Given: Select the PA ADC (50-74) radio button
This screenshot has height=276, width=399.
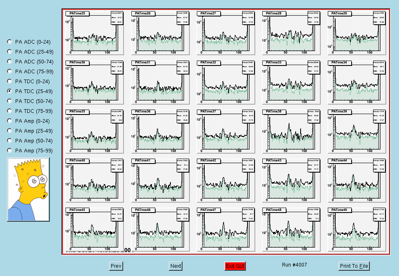Looking at the screenshot, I should (9, 61).
